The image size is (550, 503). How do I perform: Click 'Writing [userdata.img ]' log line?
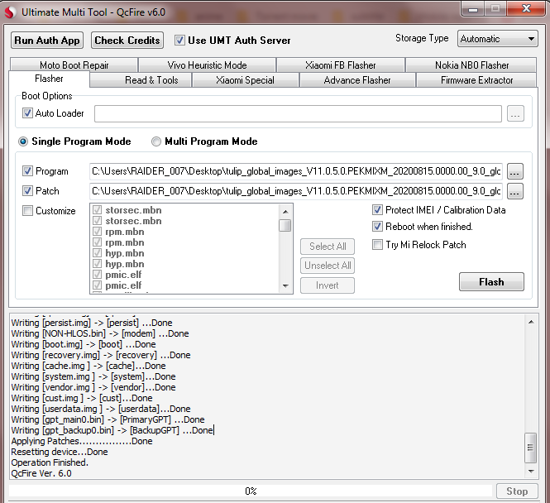point(101,409)
